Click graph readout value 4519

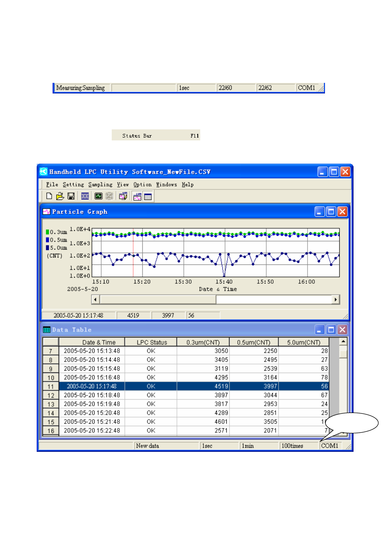[133, 315]
